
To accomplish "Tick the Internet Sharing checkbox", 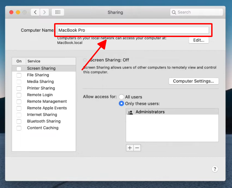I will [19, 115].
